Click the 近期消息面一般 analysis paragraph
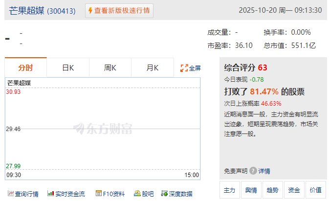Screen dimensions: 329x201 click(271, 124)
